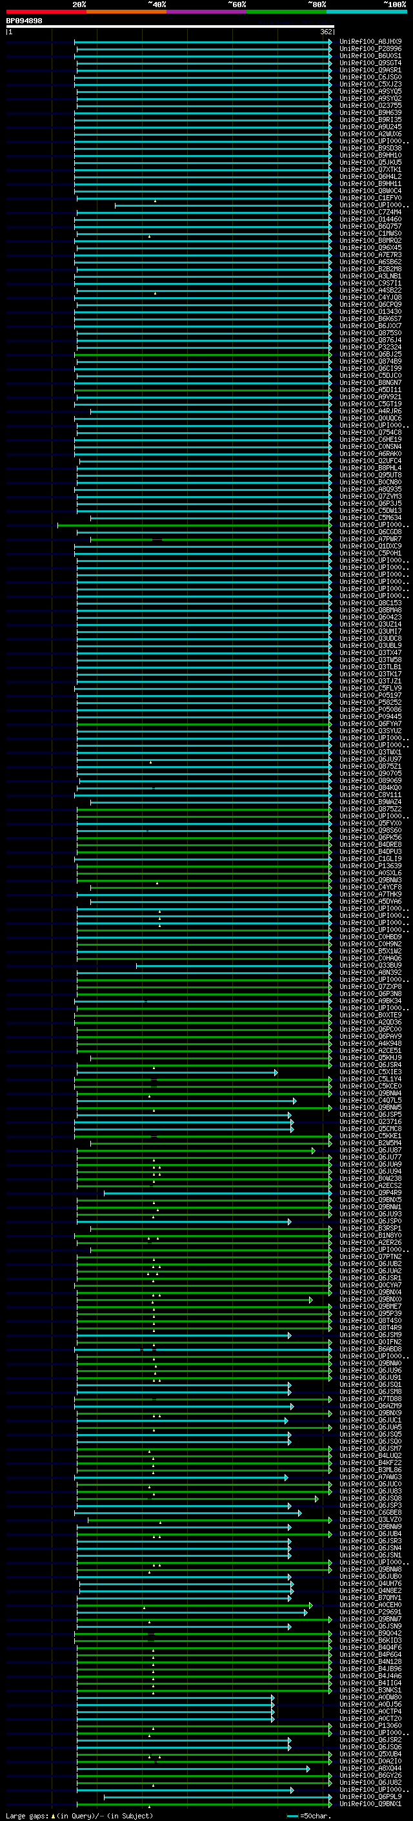
Task: Click the purple ~60% identity legend segment
Action: pos(207,12)
